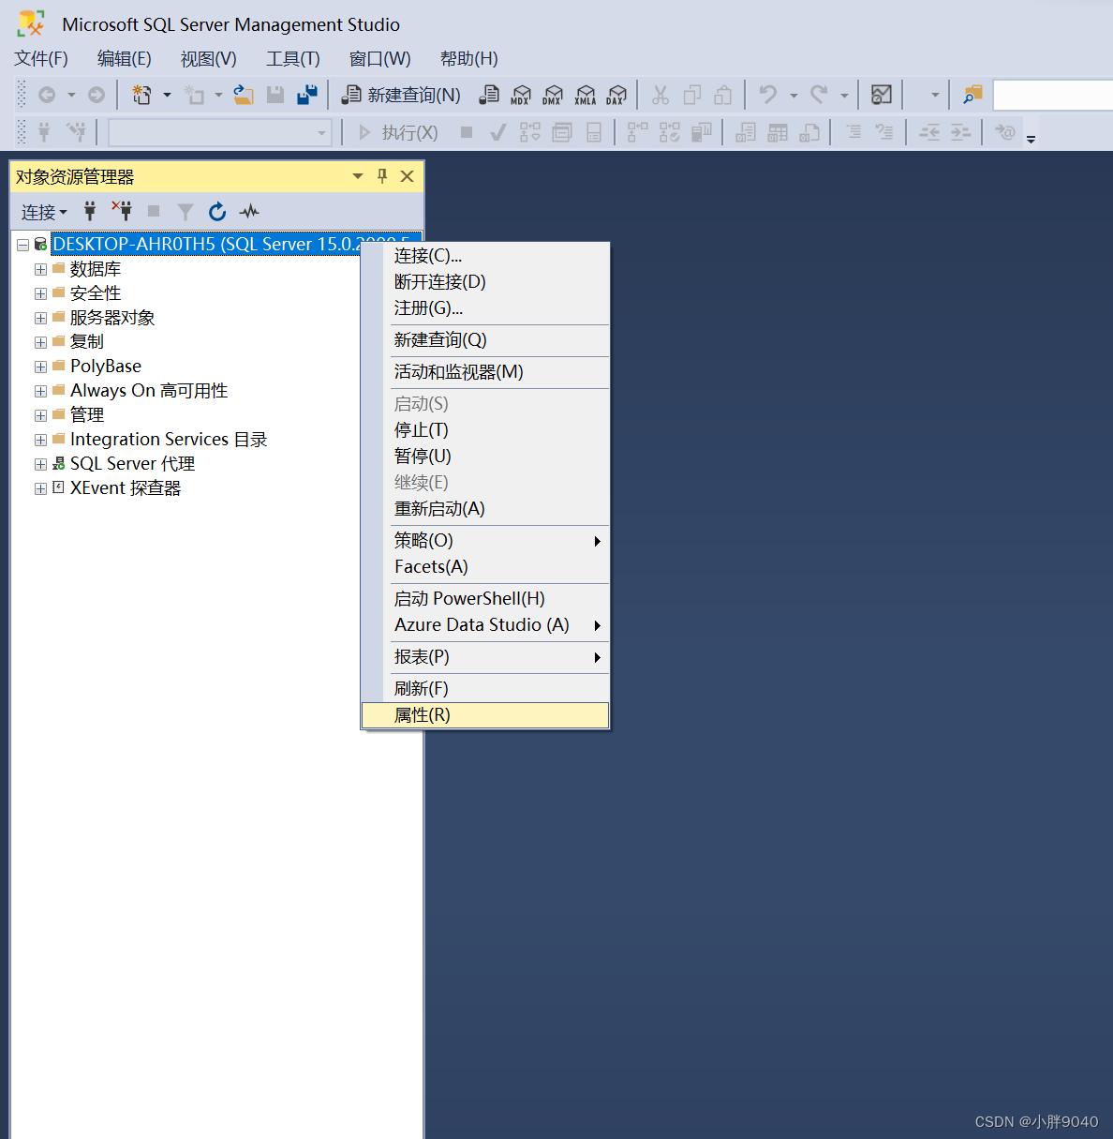
Task: Choose Facets(A) from context menu
Action: (485, 567)
